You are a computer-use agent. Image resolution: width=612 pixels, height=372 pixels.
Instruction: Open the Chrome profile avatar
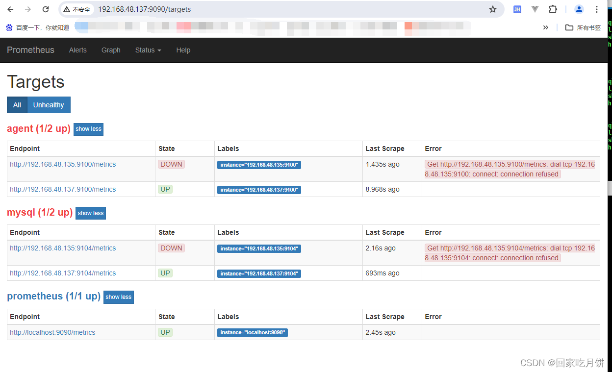[x=579, y=9]
